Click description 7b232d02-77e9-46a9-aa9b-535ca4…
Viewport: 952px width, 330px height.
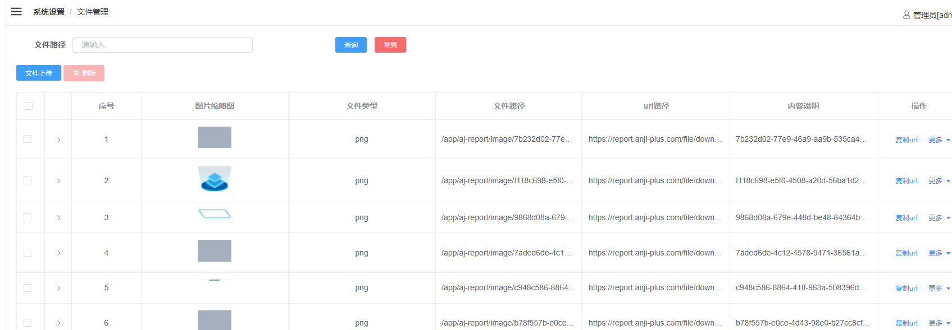[x=801, y=139]
